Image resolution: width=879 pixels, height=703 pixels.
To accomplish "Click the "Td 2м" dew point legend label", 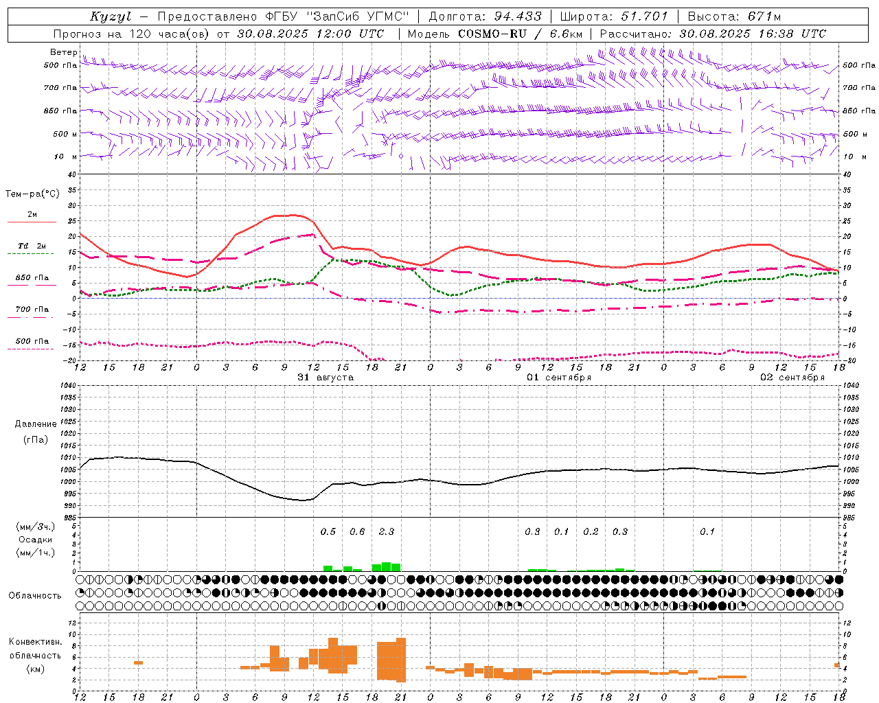I will coord(32,246).
